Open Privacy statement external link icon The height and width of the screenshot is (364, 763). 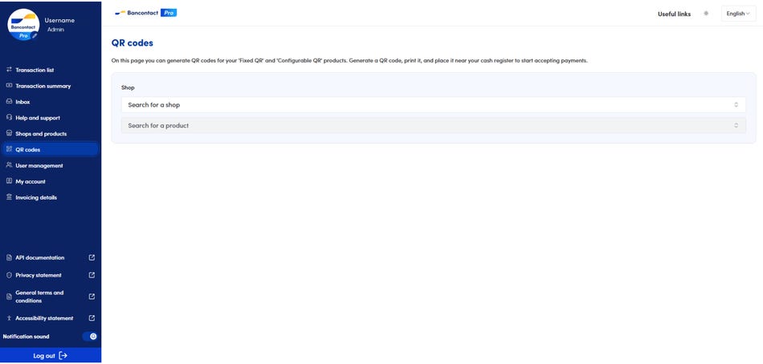[x=92, y=275]
